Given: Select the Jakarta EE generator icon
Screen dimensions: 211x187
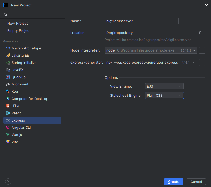Looking at the screenshot, I should 8,55.
